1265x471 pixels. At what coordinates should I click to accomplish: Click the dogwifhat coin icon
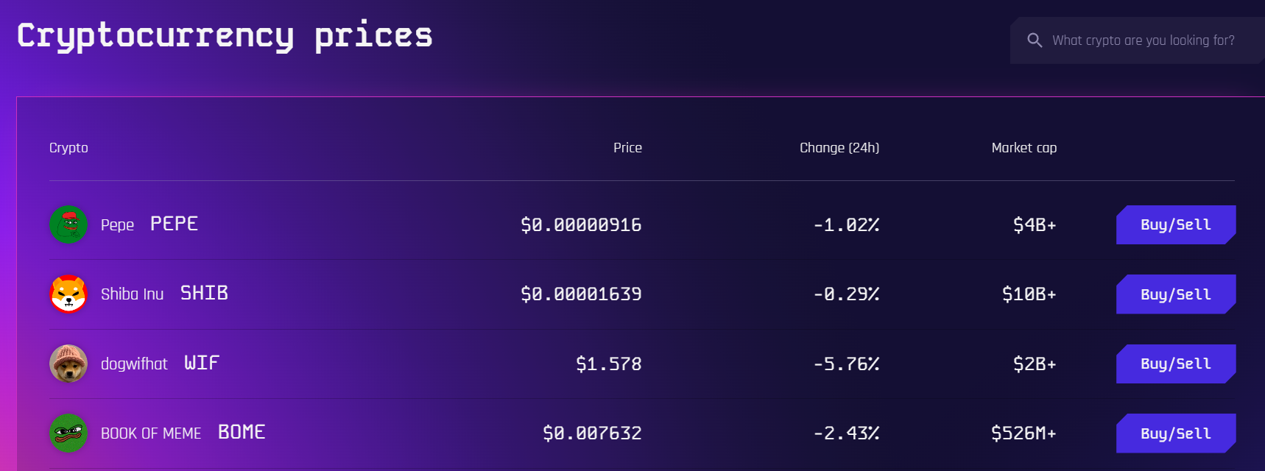(x=68, y=364)
